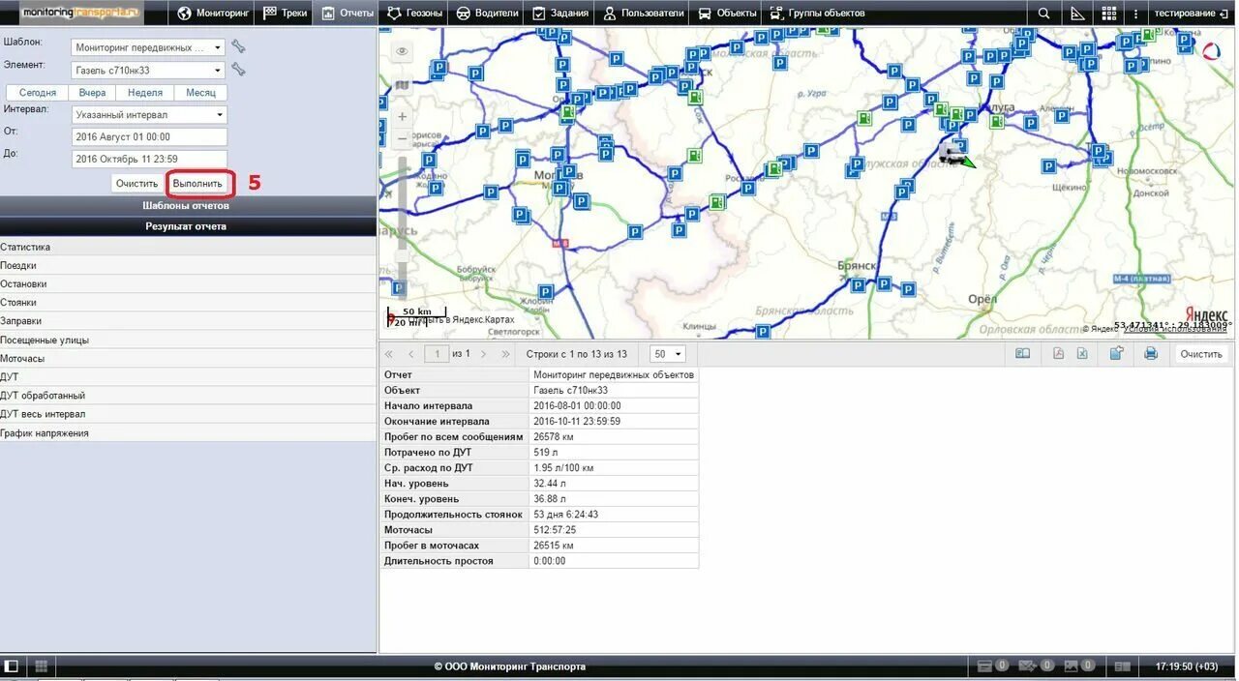
Task: Open the Элемент Газель с710нк33 dropdown
Action: (148, 71)
